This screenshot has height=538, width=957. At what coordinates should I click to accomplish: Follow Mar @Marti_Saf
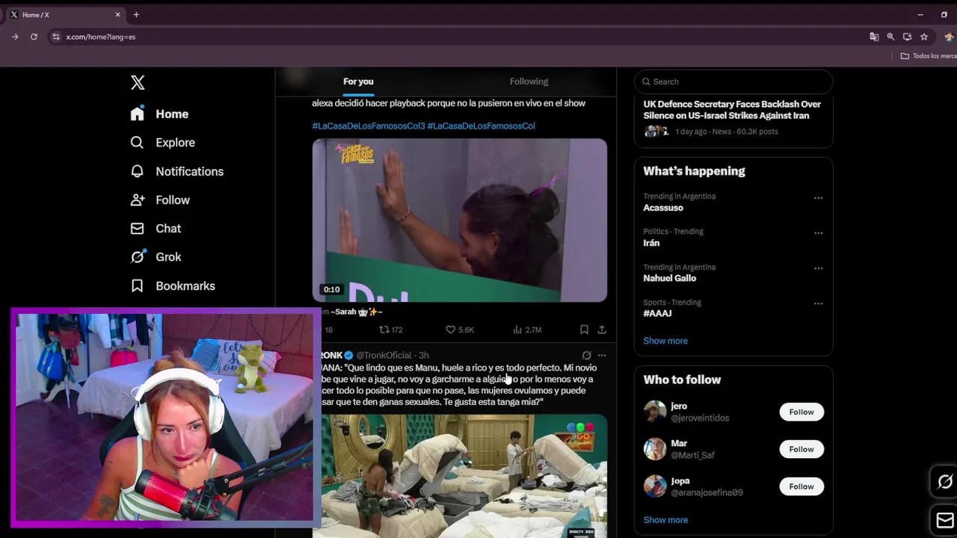pos(801,449)
